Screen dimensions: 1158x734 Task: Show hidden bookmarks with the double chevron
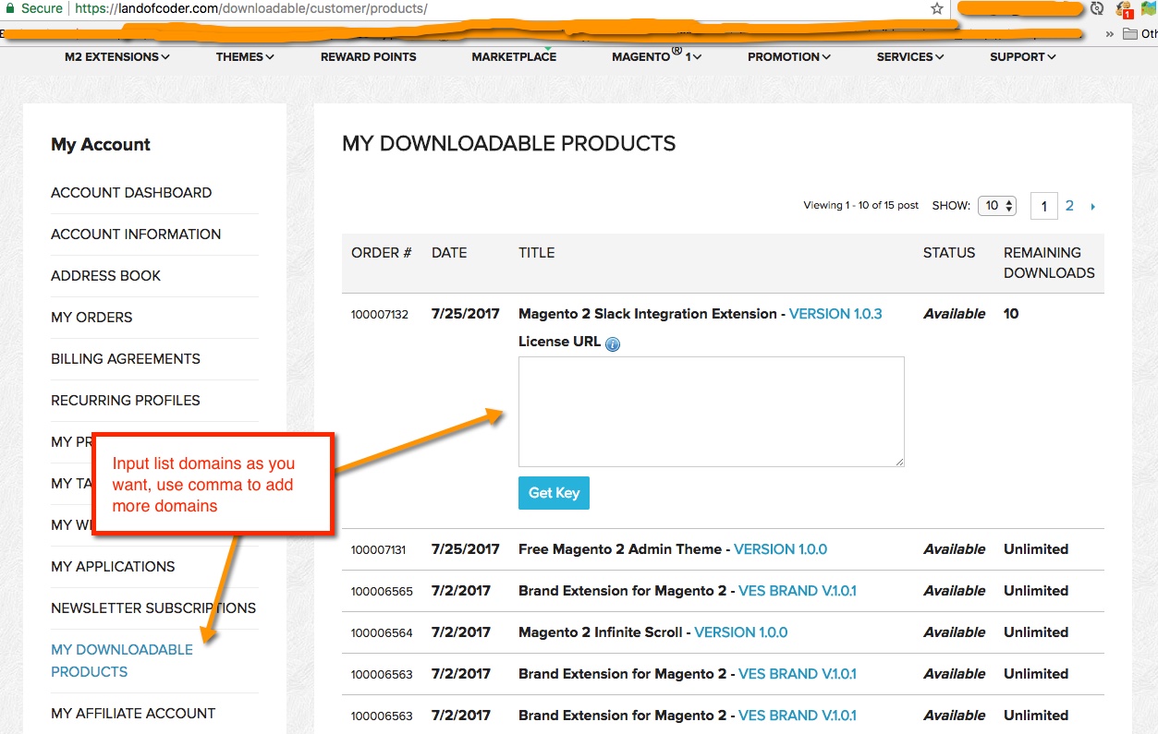(1110, 33)
